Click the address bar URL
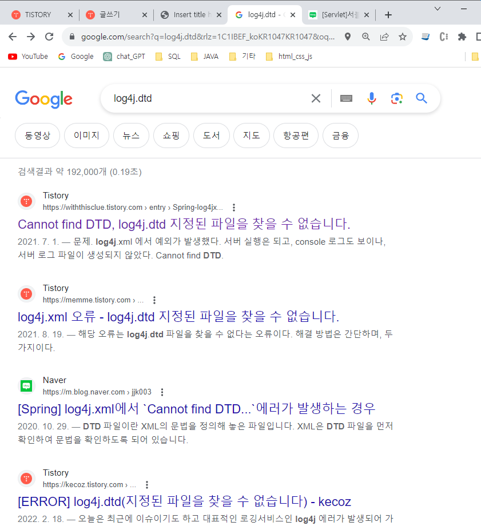The width and height of the screenshot is (481, 526). tap(208, 37)
